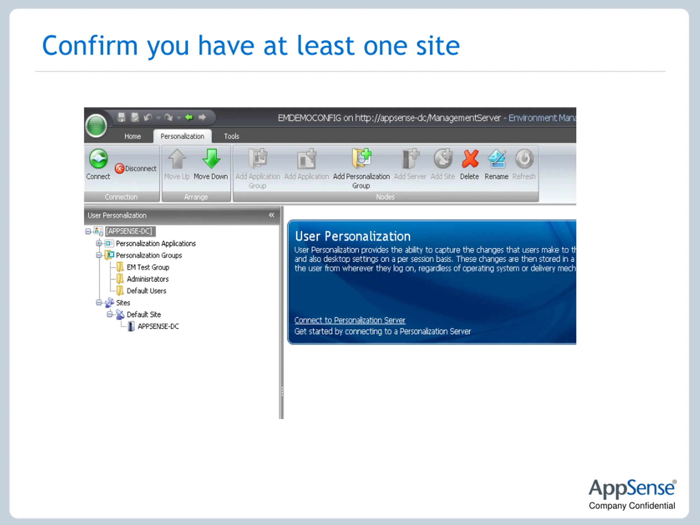Collapse the Default Site node

(109, 314)
